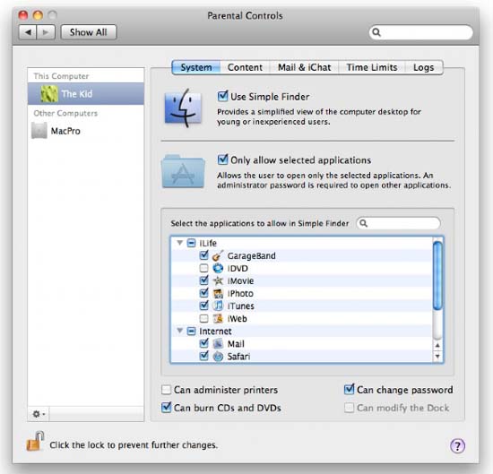Open the Mail & iChat tab
Viewport: 493px width, 474px height.
(x=305, y=67)
